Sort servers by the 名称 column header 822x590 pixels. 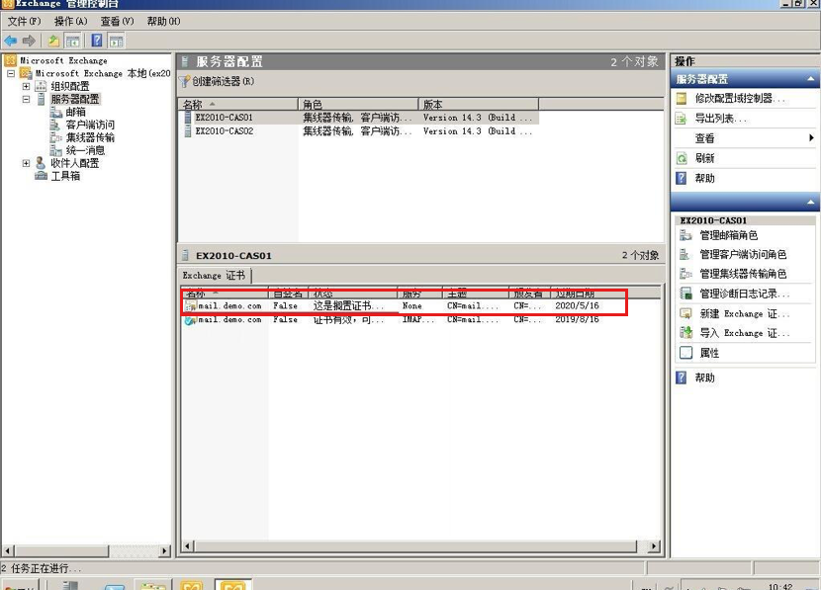pos(238,105)
